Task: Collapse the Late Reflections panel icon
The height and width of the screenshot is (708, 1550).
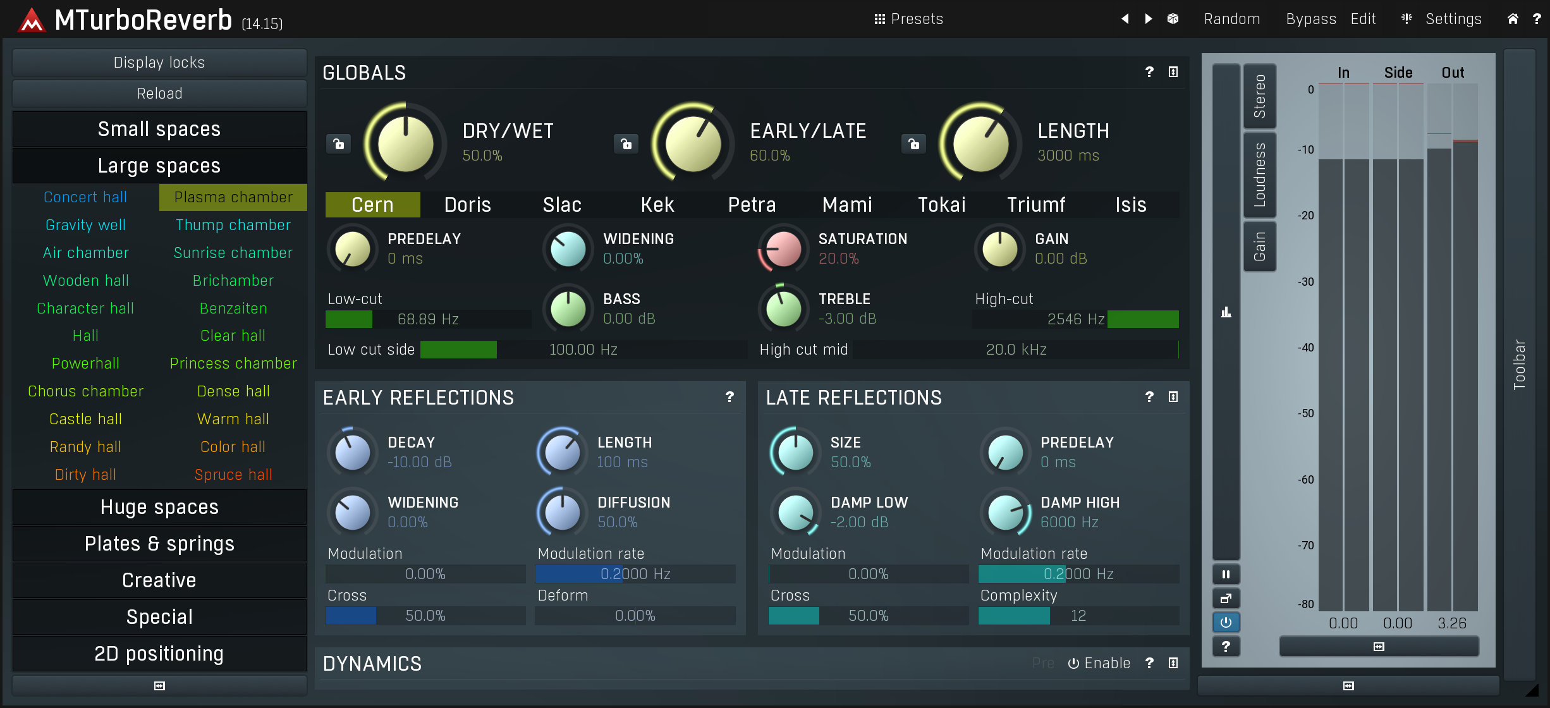Action: tap(1173, 397)
